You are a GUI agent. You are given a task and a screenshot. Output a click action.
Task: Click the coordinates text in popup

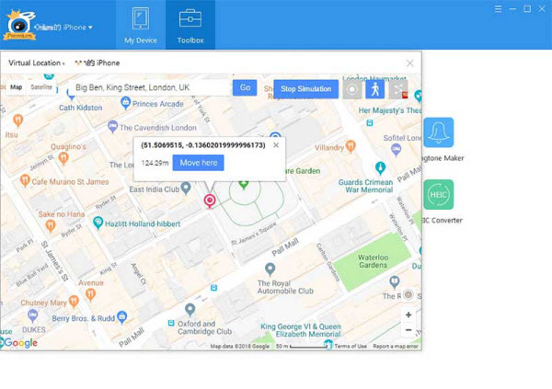coord(203,145)
